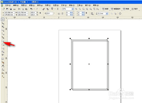Select the Text tool (字) in the toolbox
This screenshot has height=103, width=142.
click(3, 55)
